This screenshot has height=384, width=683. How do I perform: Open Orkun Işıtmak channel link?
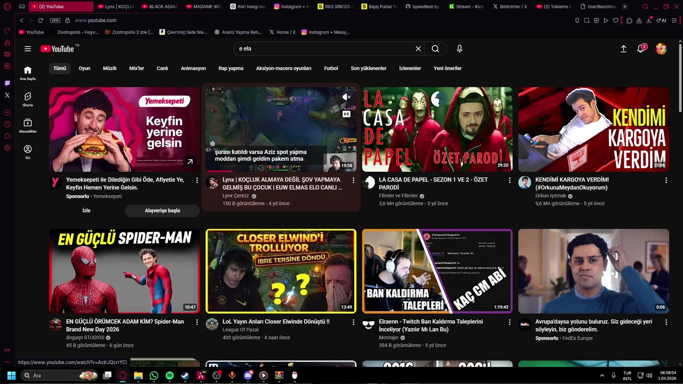551,196
